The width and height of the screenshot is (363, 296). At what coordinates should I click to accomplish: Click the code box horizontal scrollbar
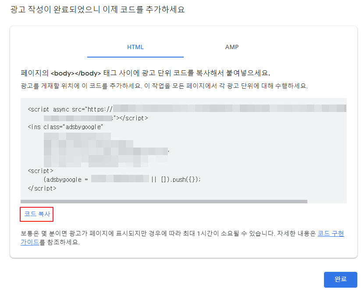[164, 201]
